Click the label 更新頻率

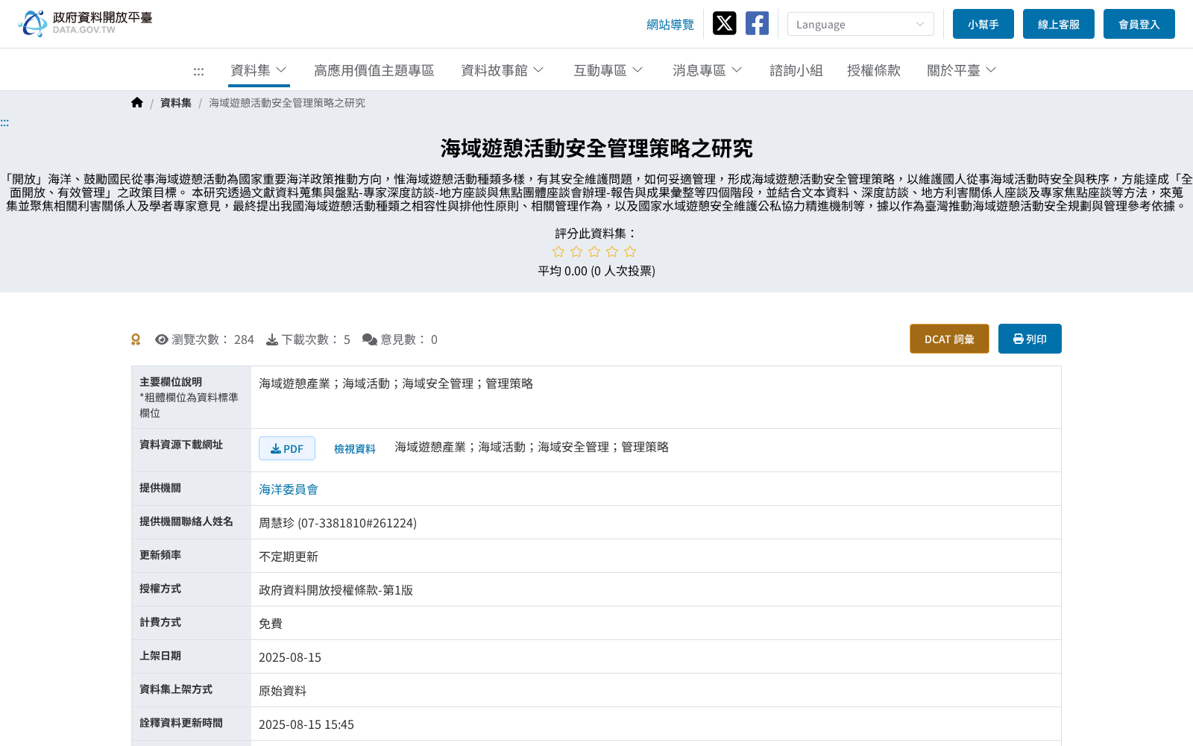pos(160,555)
